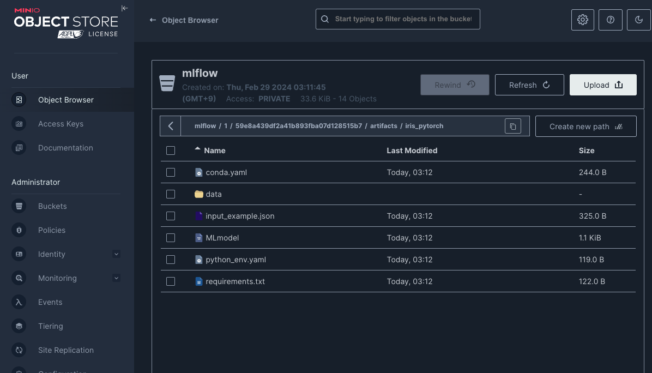The image size is (652, 373).
Task: Click the Buckets sidebar icon
Action: (x=19, y=206)
